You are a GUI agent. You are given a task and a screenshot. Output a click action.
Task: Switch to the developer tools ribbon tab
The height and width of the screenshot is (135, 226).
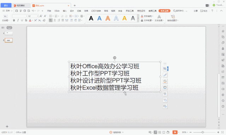(130, 11)
